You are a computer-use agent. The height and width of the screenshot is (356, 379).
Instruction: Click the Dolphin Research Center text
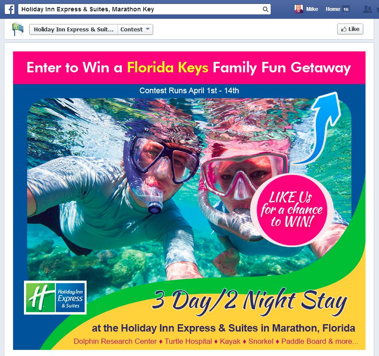click(115, 341)
